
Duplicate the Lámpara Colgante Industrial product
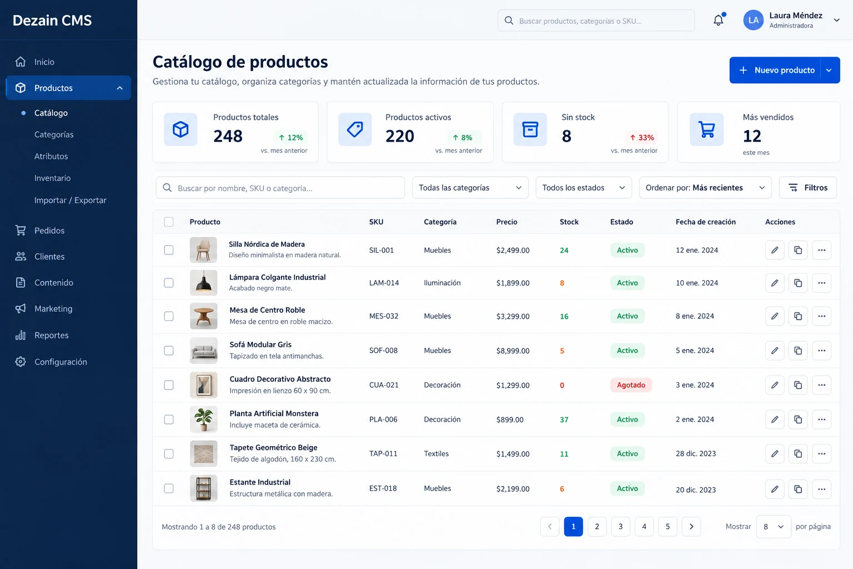pos(798,283)
